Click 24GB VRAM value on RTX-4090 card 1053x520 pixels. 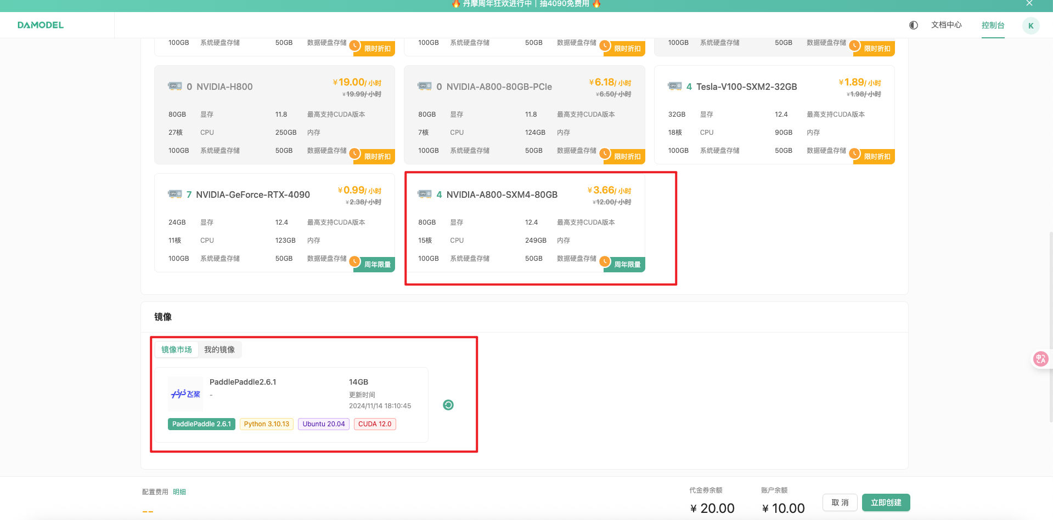click(x=177, y=222)
